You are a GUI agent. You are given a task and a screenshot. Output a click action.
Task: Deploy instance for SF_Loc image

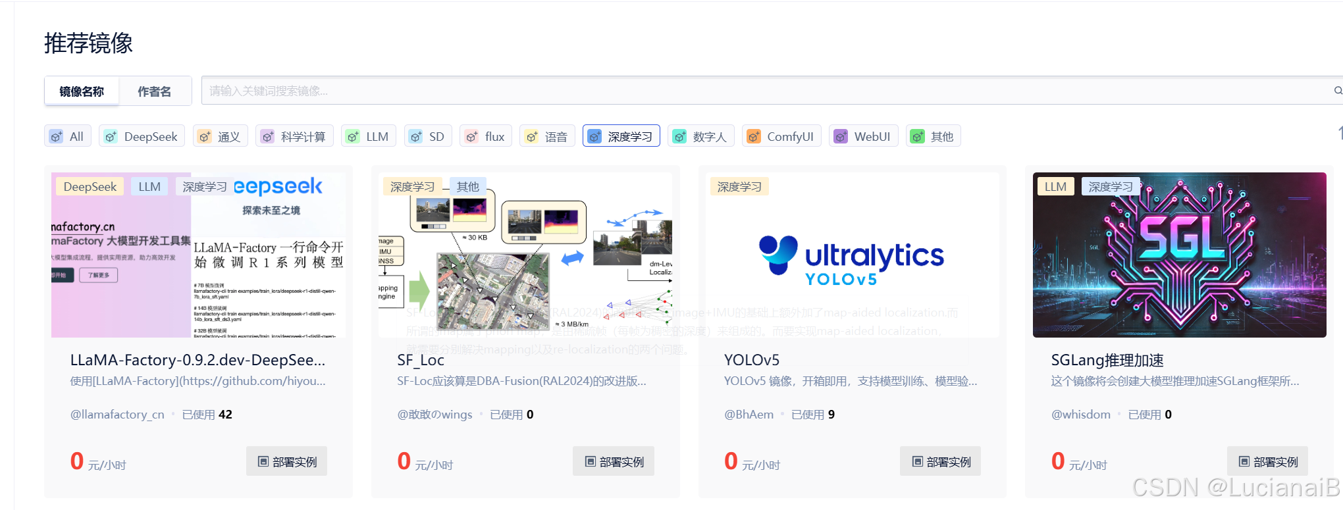coord(614,461)
